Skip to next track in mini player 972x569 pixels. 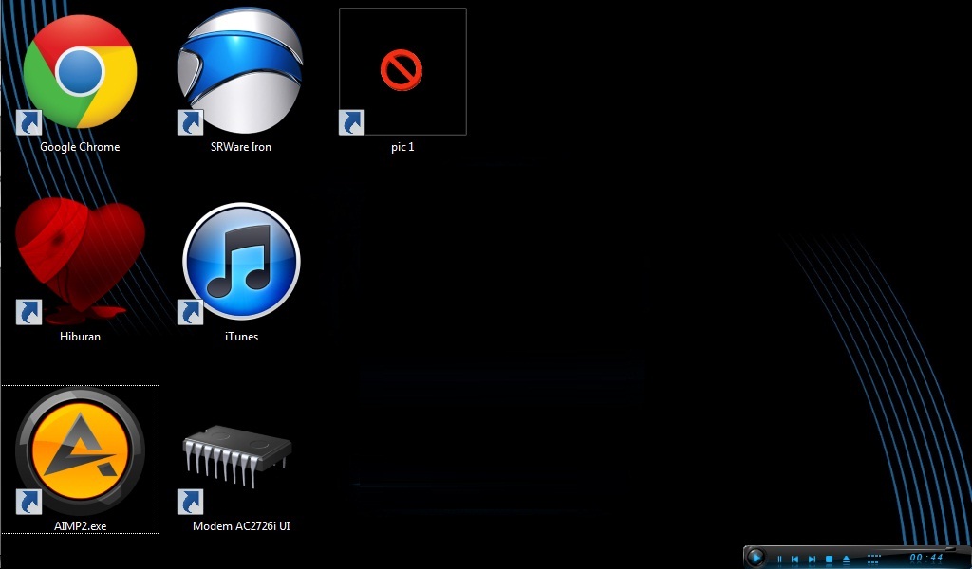813,560
